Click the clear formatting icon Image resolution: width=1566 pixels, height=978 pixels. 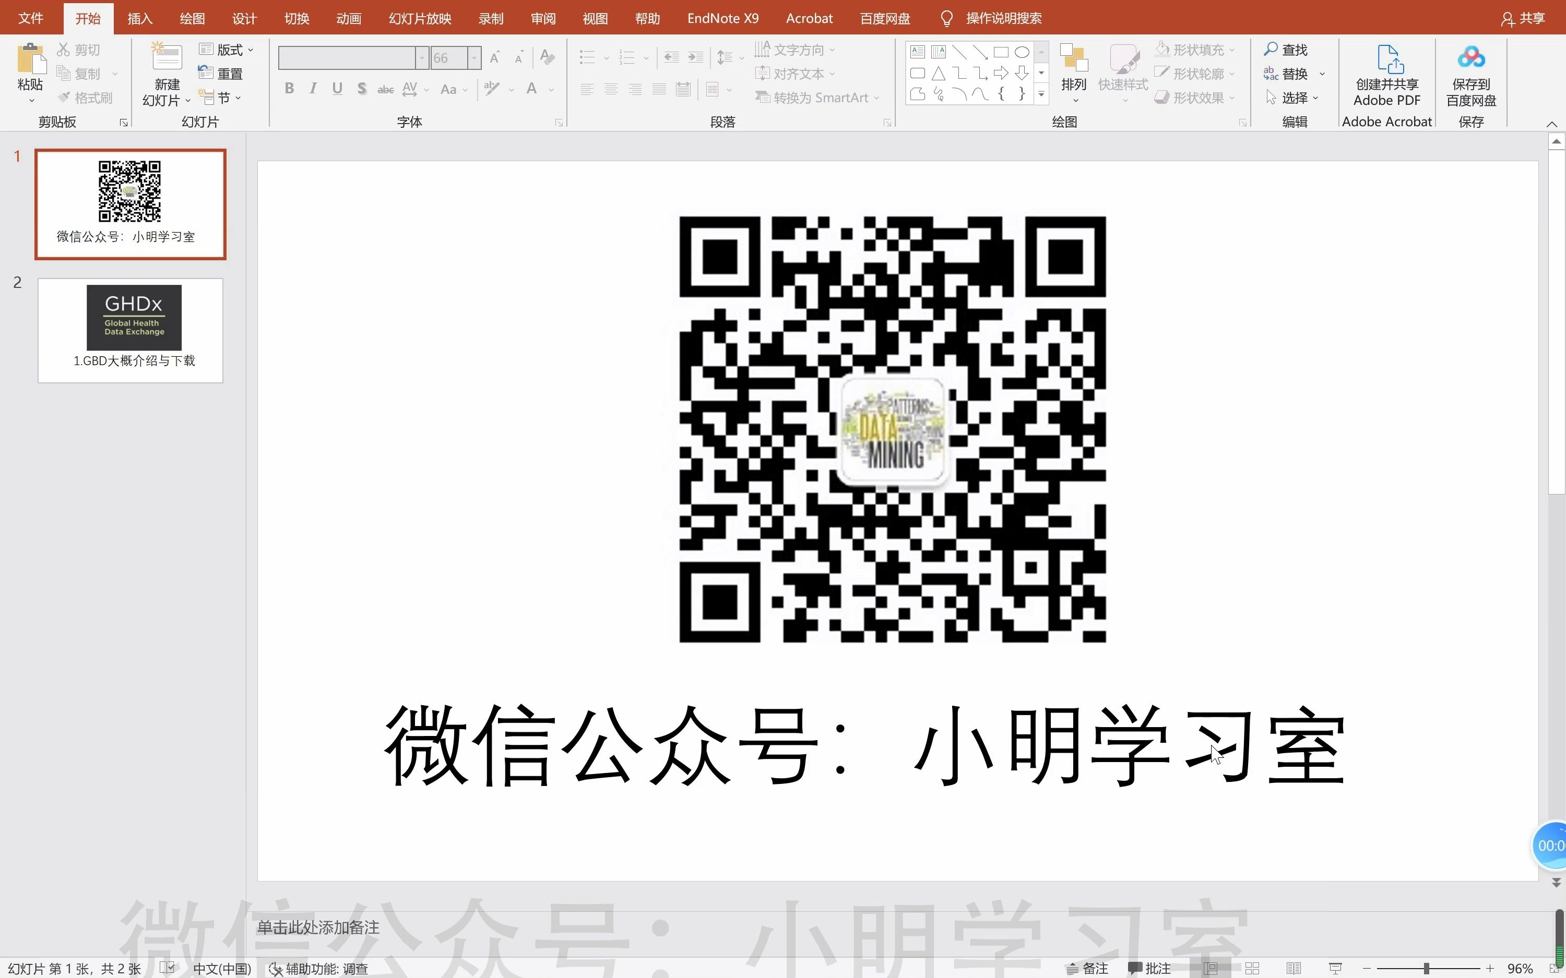[548, 57]
